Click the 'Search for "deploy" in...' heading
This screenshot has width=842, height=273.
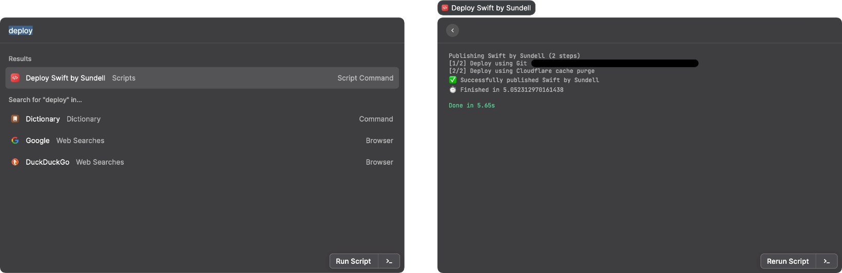pos(45,100)
